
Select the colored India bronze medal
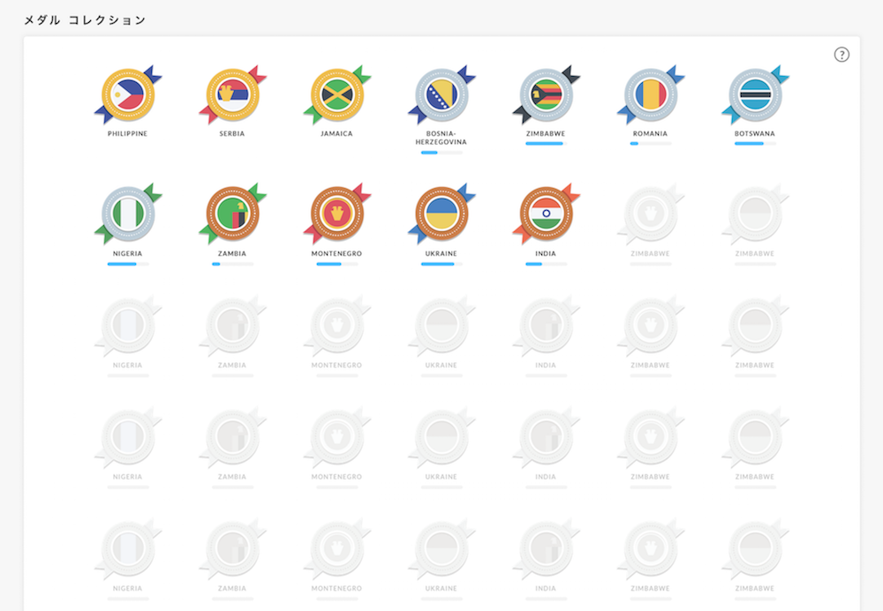coord(547,214)
